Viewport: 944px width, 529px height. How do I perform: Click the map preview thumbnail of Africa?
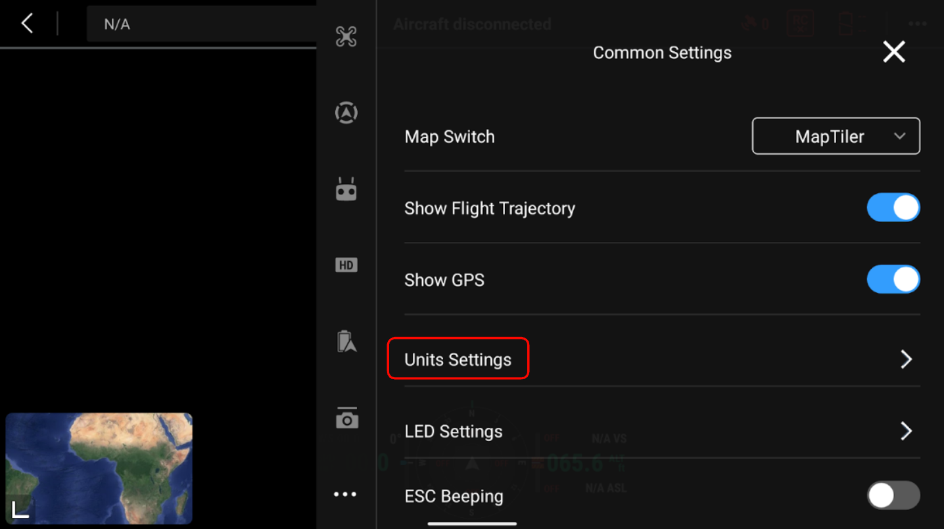pyautogui.click(x=99, y=469)
